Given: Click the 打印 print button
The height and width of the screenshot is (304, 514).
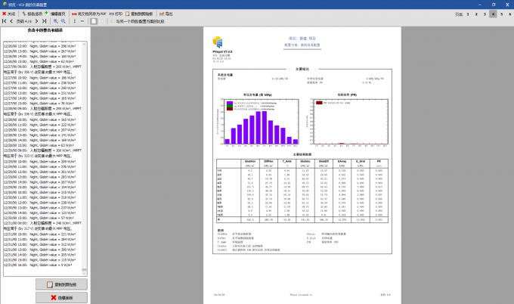Looking at the screenshot, I should [x=116, y=14].
